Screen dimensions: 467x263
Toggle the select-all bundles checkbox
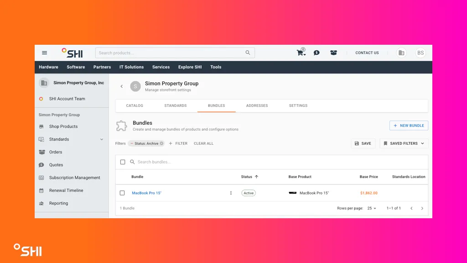click(x=123, y=162)
